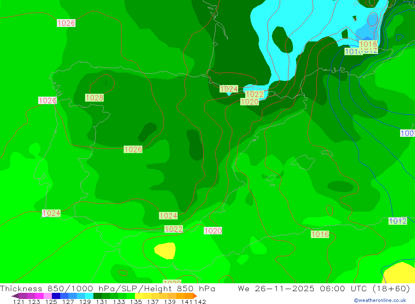The image size is (415, 304).
Task: Select the light pink legend swatch
Action: (x=48, y=296)
